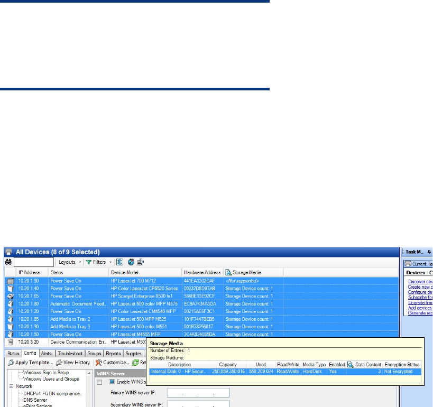The image size is (433, 407).
Task: Click Apply Template button
Action: (x=30, y=363)
